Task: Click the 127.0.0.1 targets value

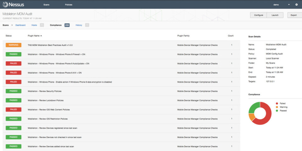Action: click(x=270, y=81)
